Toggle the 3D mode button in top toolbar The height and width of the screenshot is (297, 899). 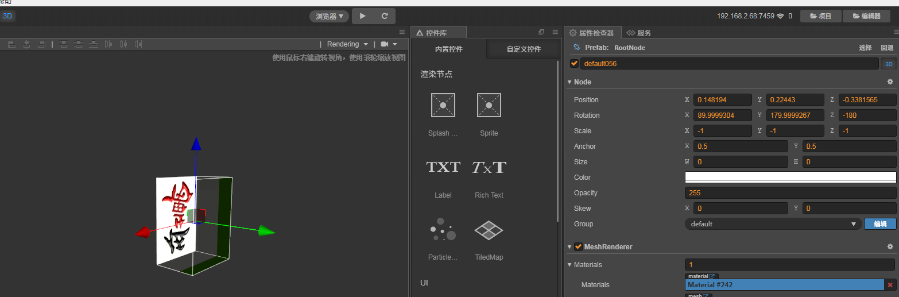coord(7,16)
